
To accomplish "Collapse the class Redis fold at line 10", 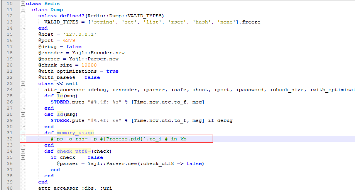I will [x=23, y=3].
